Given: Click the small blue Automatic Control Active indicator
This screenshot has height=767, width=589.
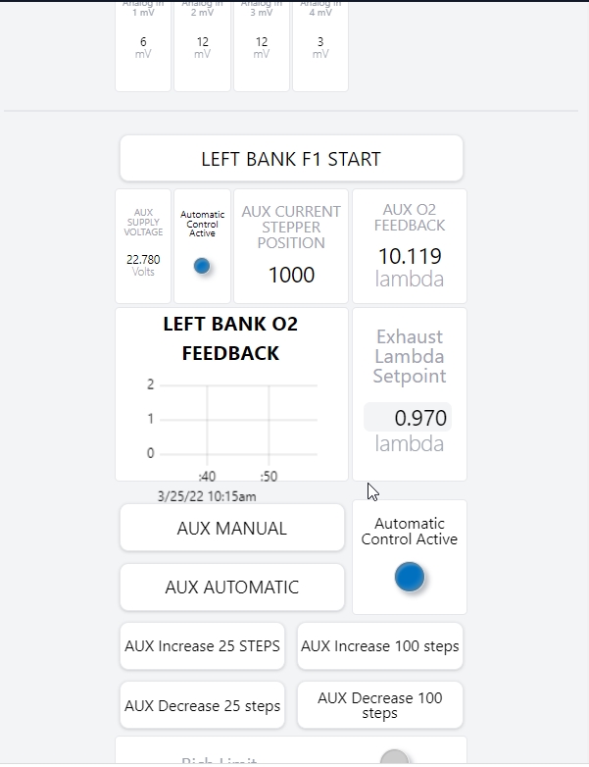Looking at the screenshot, I should [x=202, y=266].
